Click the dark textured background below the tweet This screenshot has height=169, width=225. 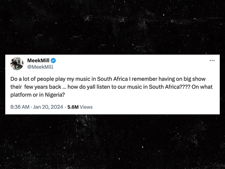click(x=112, y=142)
